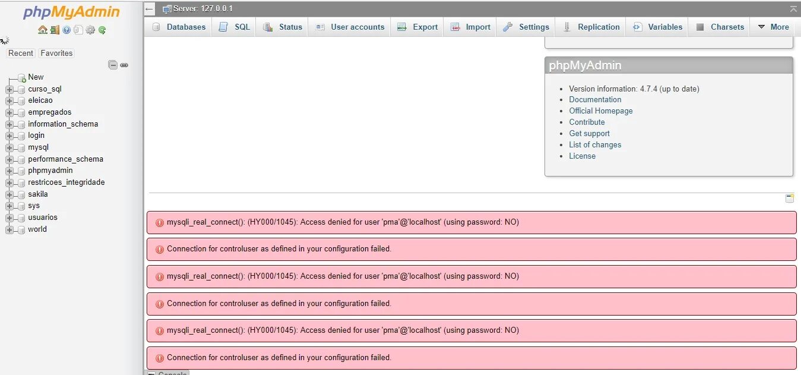Toggle link with main panel chain icon
Viewport: 801px width, 375px height.
pyautogui.click(x=124, y=65)
